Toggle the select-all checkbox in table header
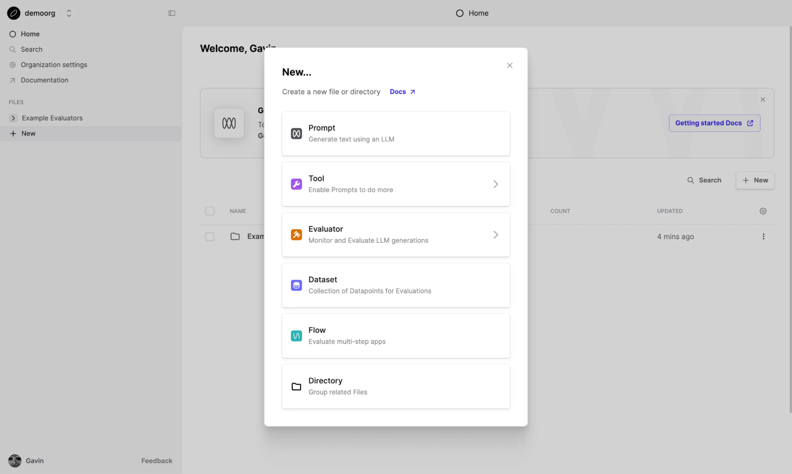The width and height of the screenshot is (792, 474). coord(210,211)
